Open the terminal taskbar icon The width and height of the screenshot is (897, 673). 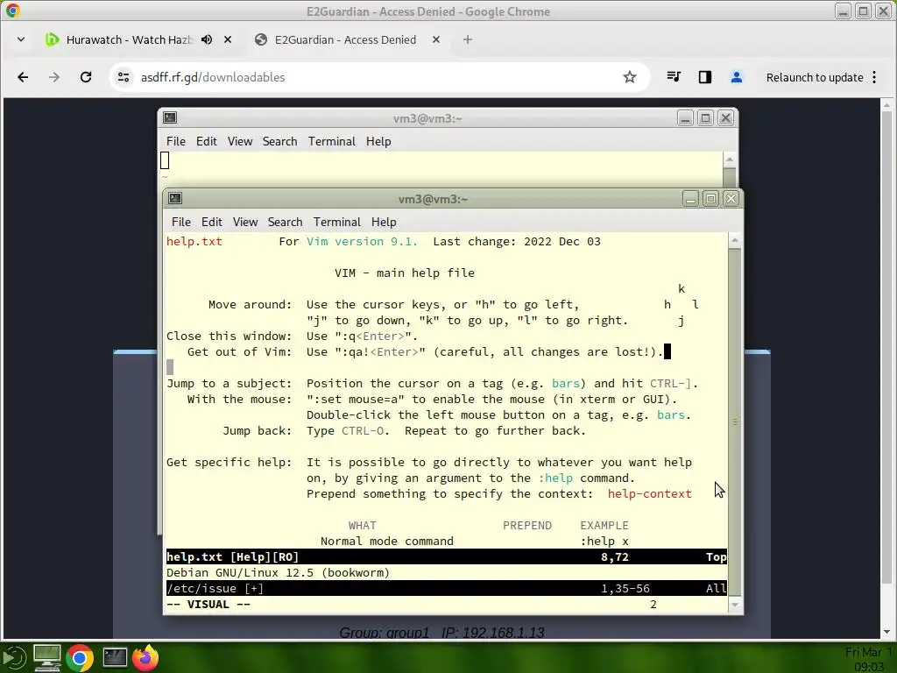pos(115,657)
